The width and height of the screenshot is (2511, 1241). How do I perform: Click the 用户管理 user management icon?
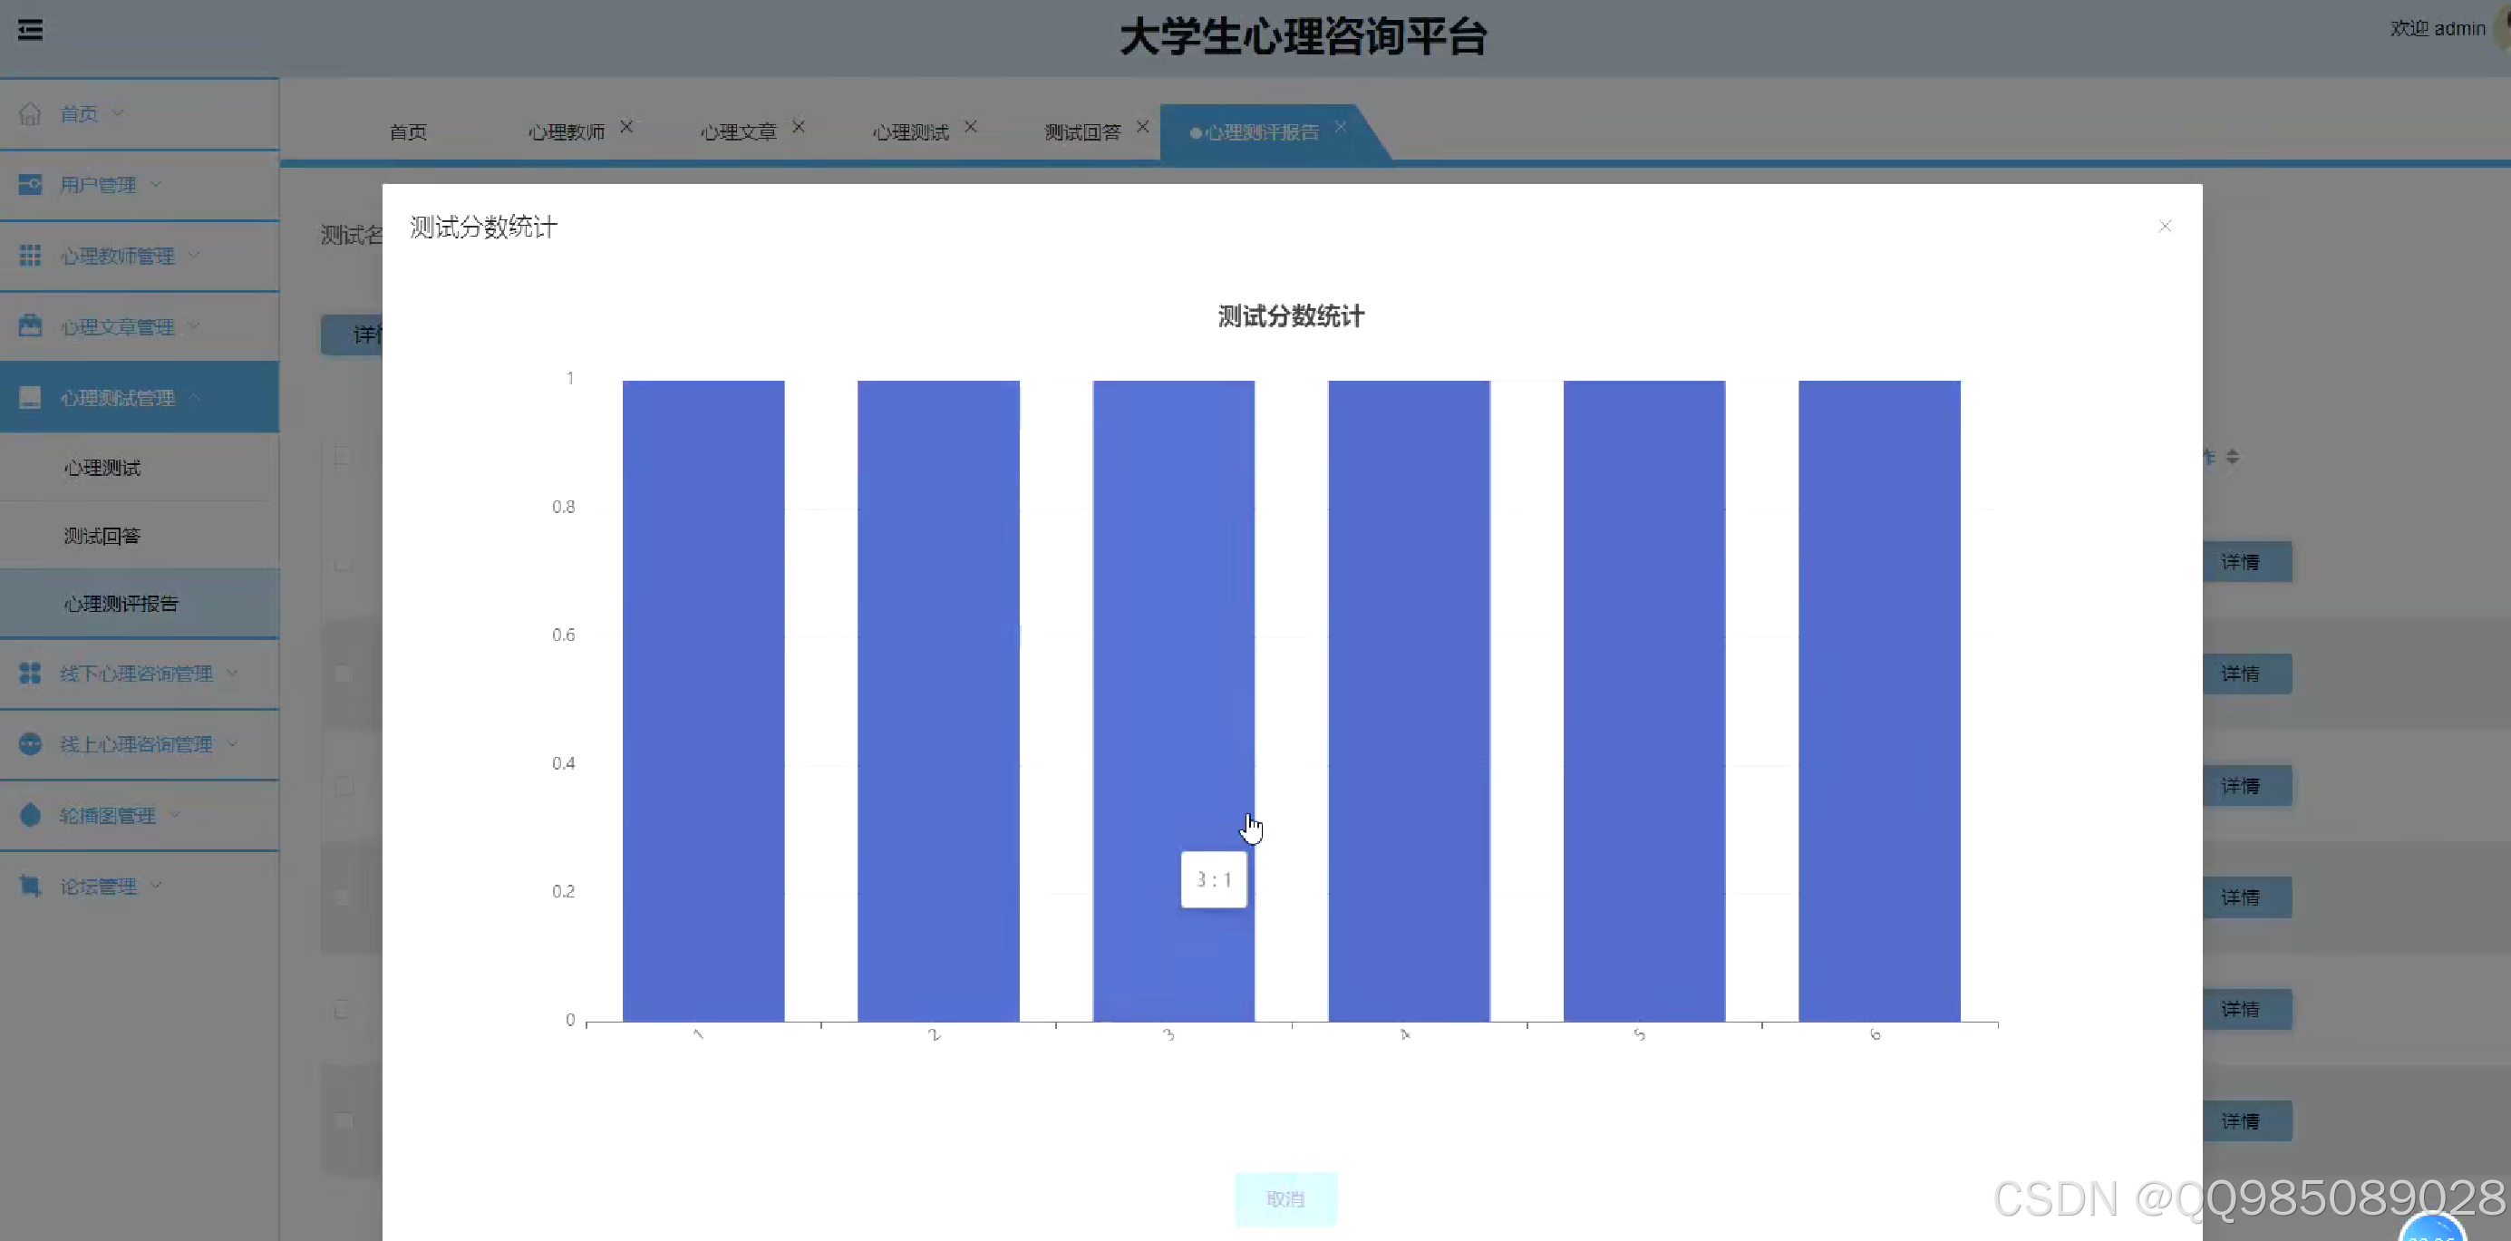pos(29,184)
